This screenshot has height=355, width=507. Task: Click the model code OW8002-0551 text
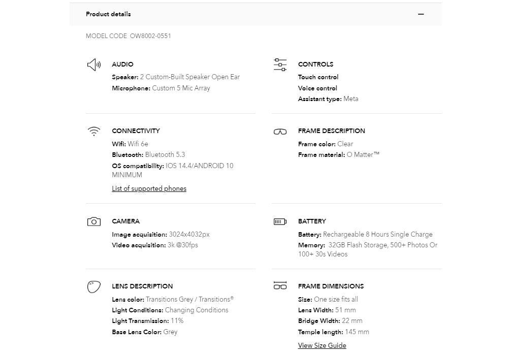tap(150, 36)
